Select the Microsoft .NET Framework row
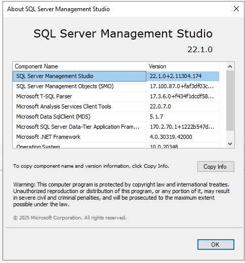Viewport: 245px width, 263px height. click(x=116, y=137)
